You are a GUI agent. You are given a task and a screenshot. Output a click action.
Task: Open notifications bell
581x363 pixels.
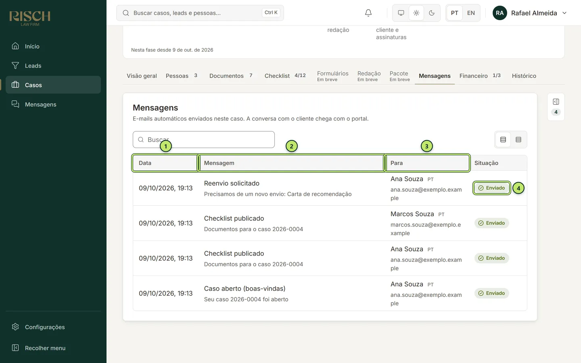coord(368,13)
